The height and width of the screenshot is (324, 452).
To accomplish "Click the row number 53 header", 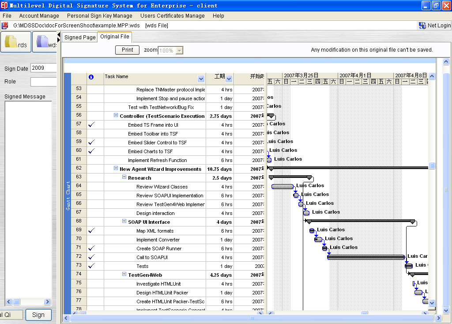I will click(79, 88).
